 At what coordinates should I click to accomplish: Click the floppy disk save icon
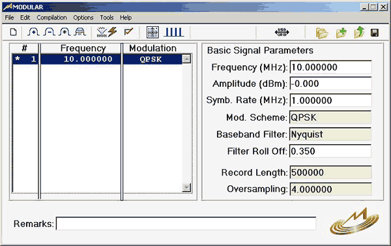(x=375, y=33)
